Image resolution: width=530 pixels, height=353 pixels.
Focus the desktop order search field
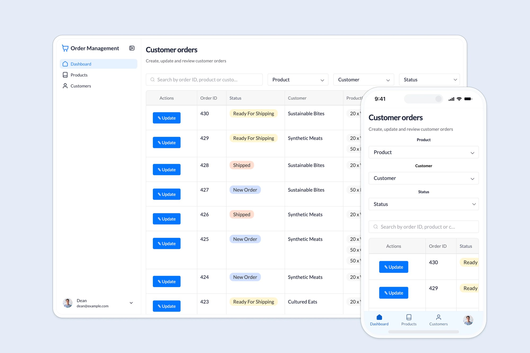204,79
